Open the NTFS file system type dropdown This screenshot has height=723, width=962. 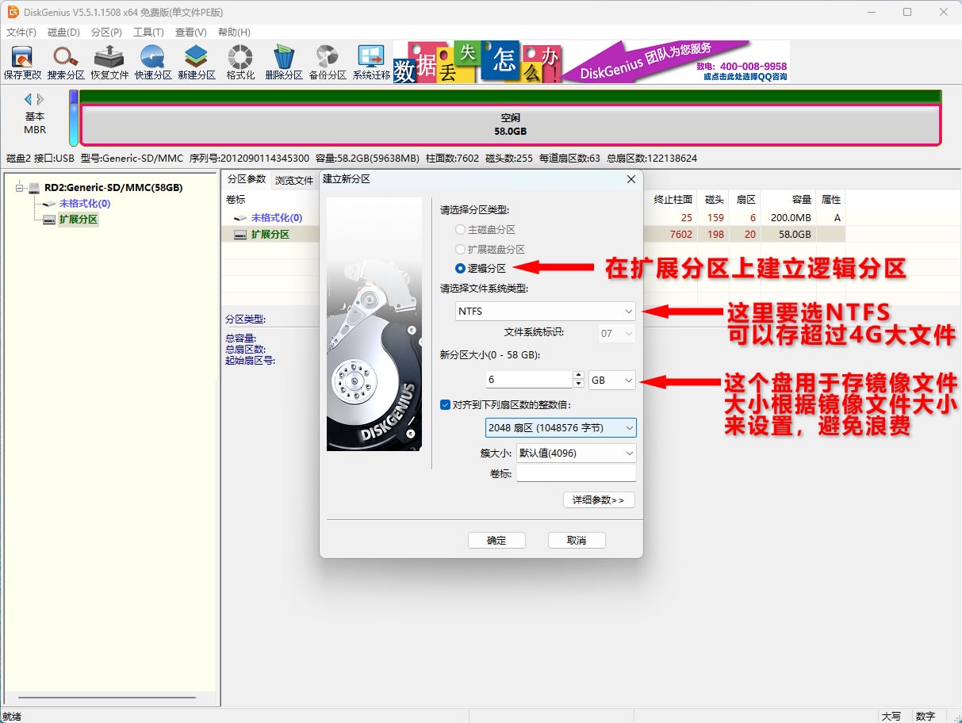click(x=546, y=312)
